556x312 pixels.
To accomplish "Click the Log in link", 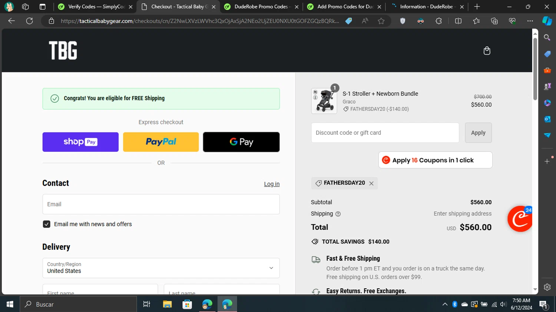I will click(272, 184).
